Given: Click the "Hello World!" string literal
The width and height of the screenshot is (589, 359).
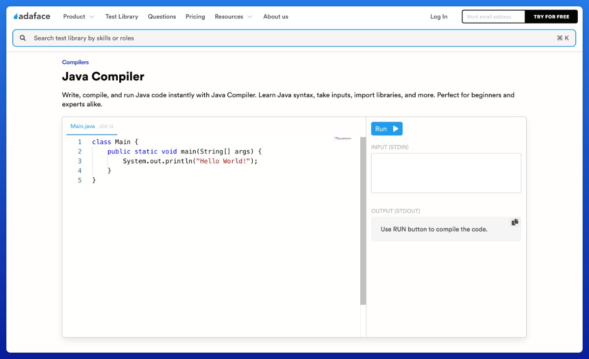Looking at the screenshot, I should pyautogui.click(x=223, y=161).
